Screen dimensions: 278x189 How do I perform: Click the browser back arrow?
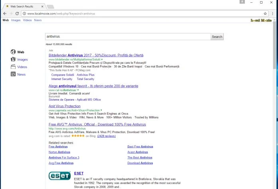[5, 14]
